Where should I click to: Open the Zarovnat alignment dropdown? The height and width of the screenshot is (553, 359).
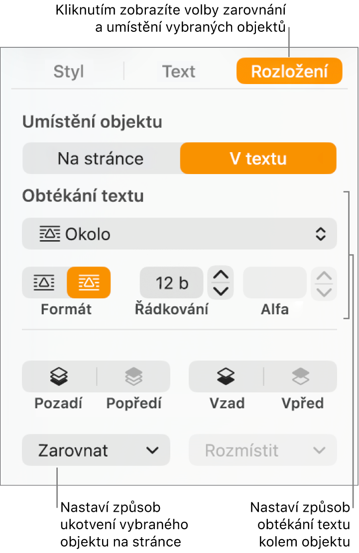pos(96,450)
